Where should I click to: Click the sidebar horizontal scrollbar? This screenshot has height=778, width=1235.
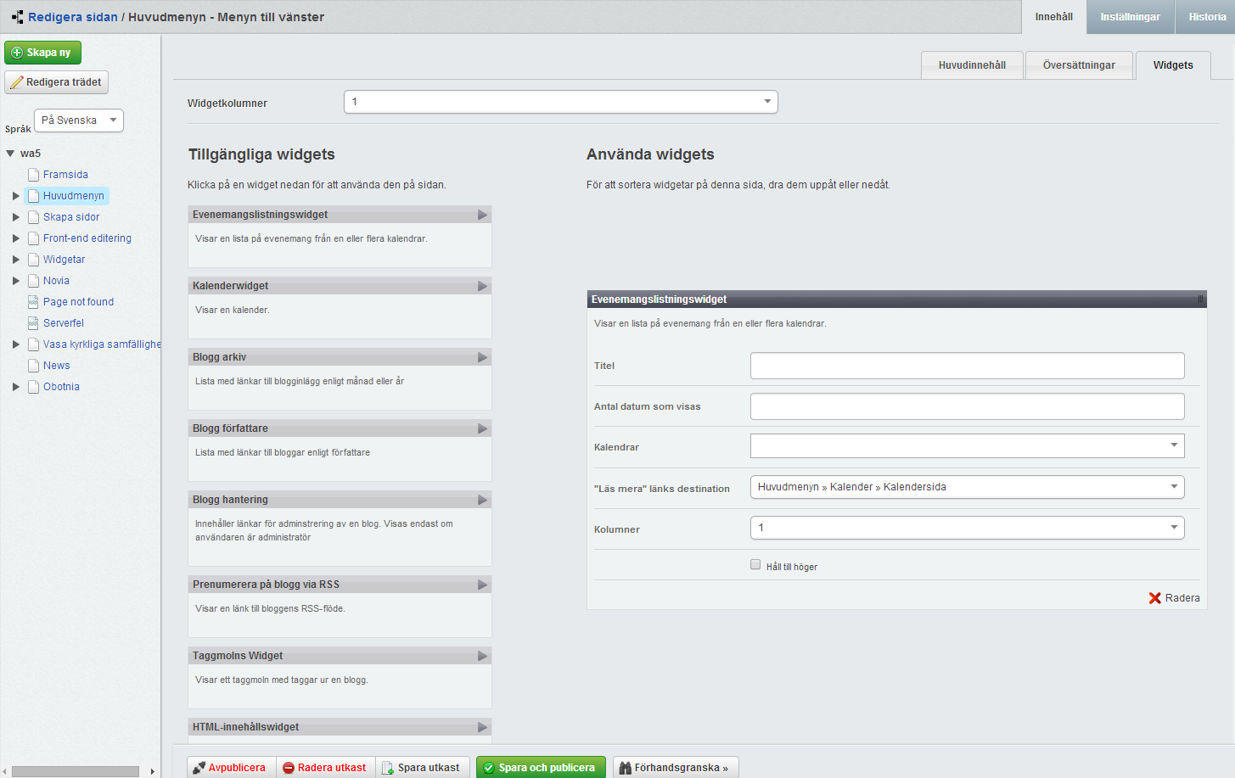(x=76, y=771)
